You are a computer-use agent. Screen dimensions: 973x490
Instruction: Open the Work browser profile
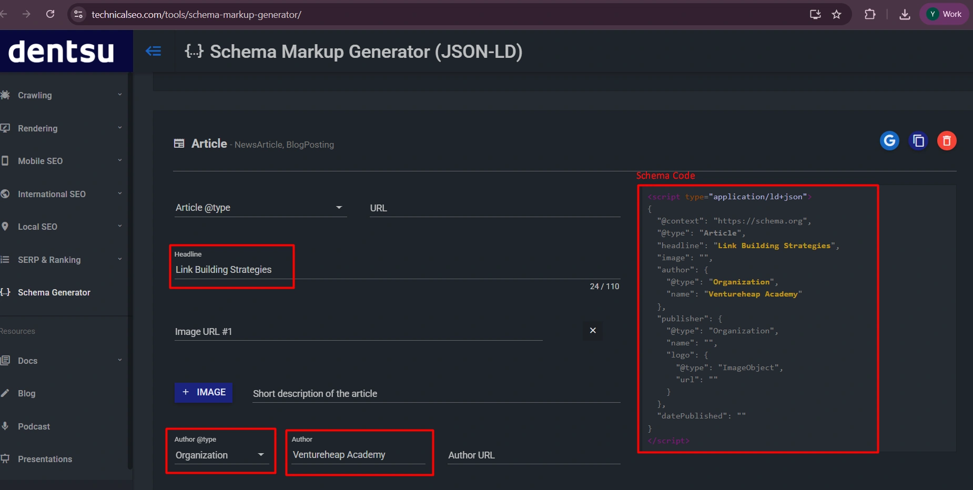tap(943, 14)
